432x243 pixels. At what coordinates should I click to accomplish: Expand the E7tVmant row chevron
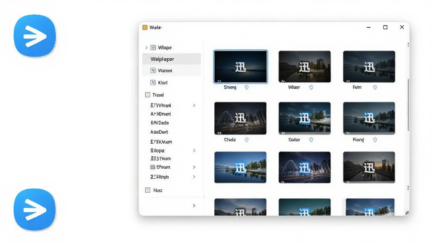pos(194,105)
